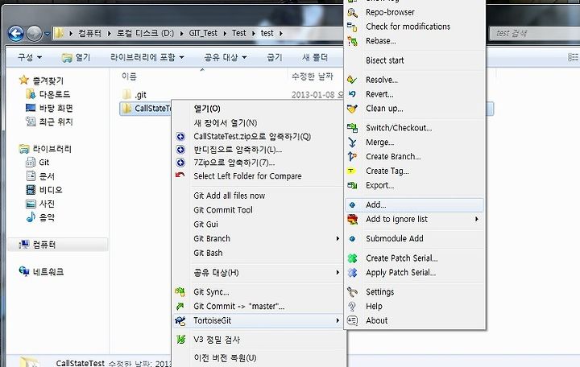
Task: Click the yellow Create Tag icon
Action: 351,171
